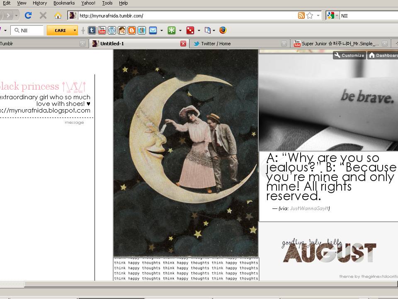398x299 pixels.
Task: Open the Edit menu
Action: (7, 3)
